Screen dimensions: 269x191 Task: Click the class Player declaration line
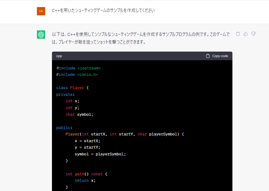[72, 88]
